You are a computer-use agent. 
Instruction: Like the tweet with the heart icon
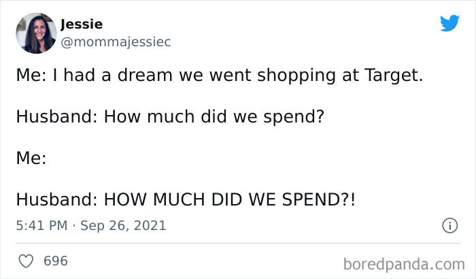coord(24,261)
